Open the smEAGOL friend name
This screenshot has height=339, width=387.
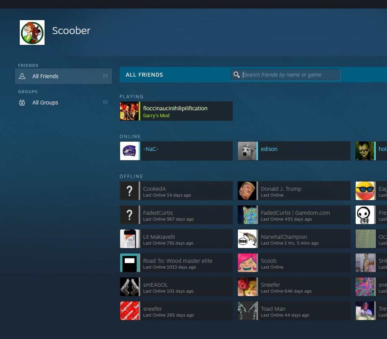pyautogui.click(x=155, y=285)
